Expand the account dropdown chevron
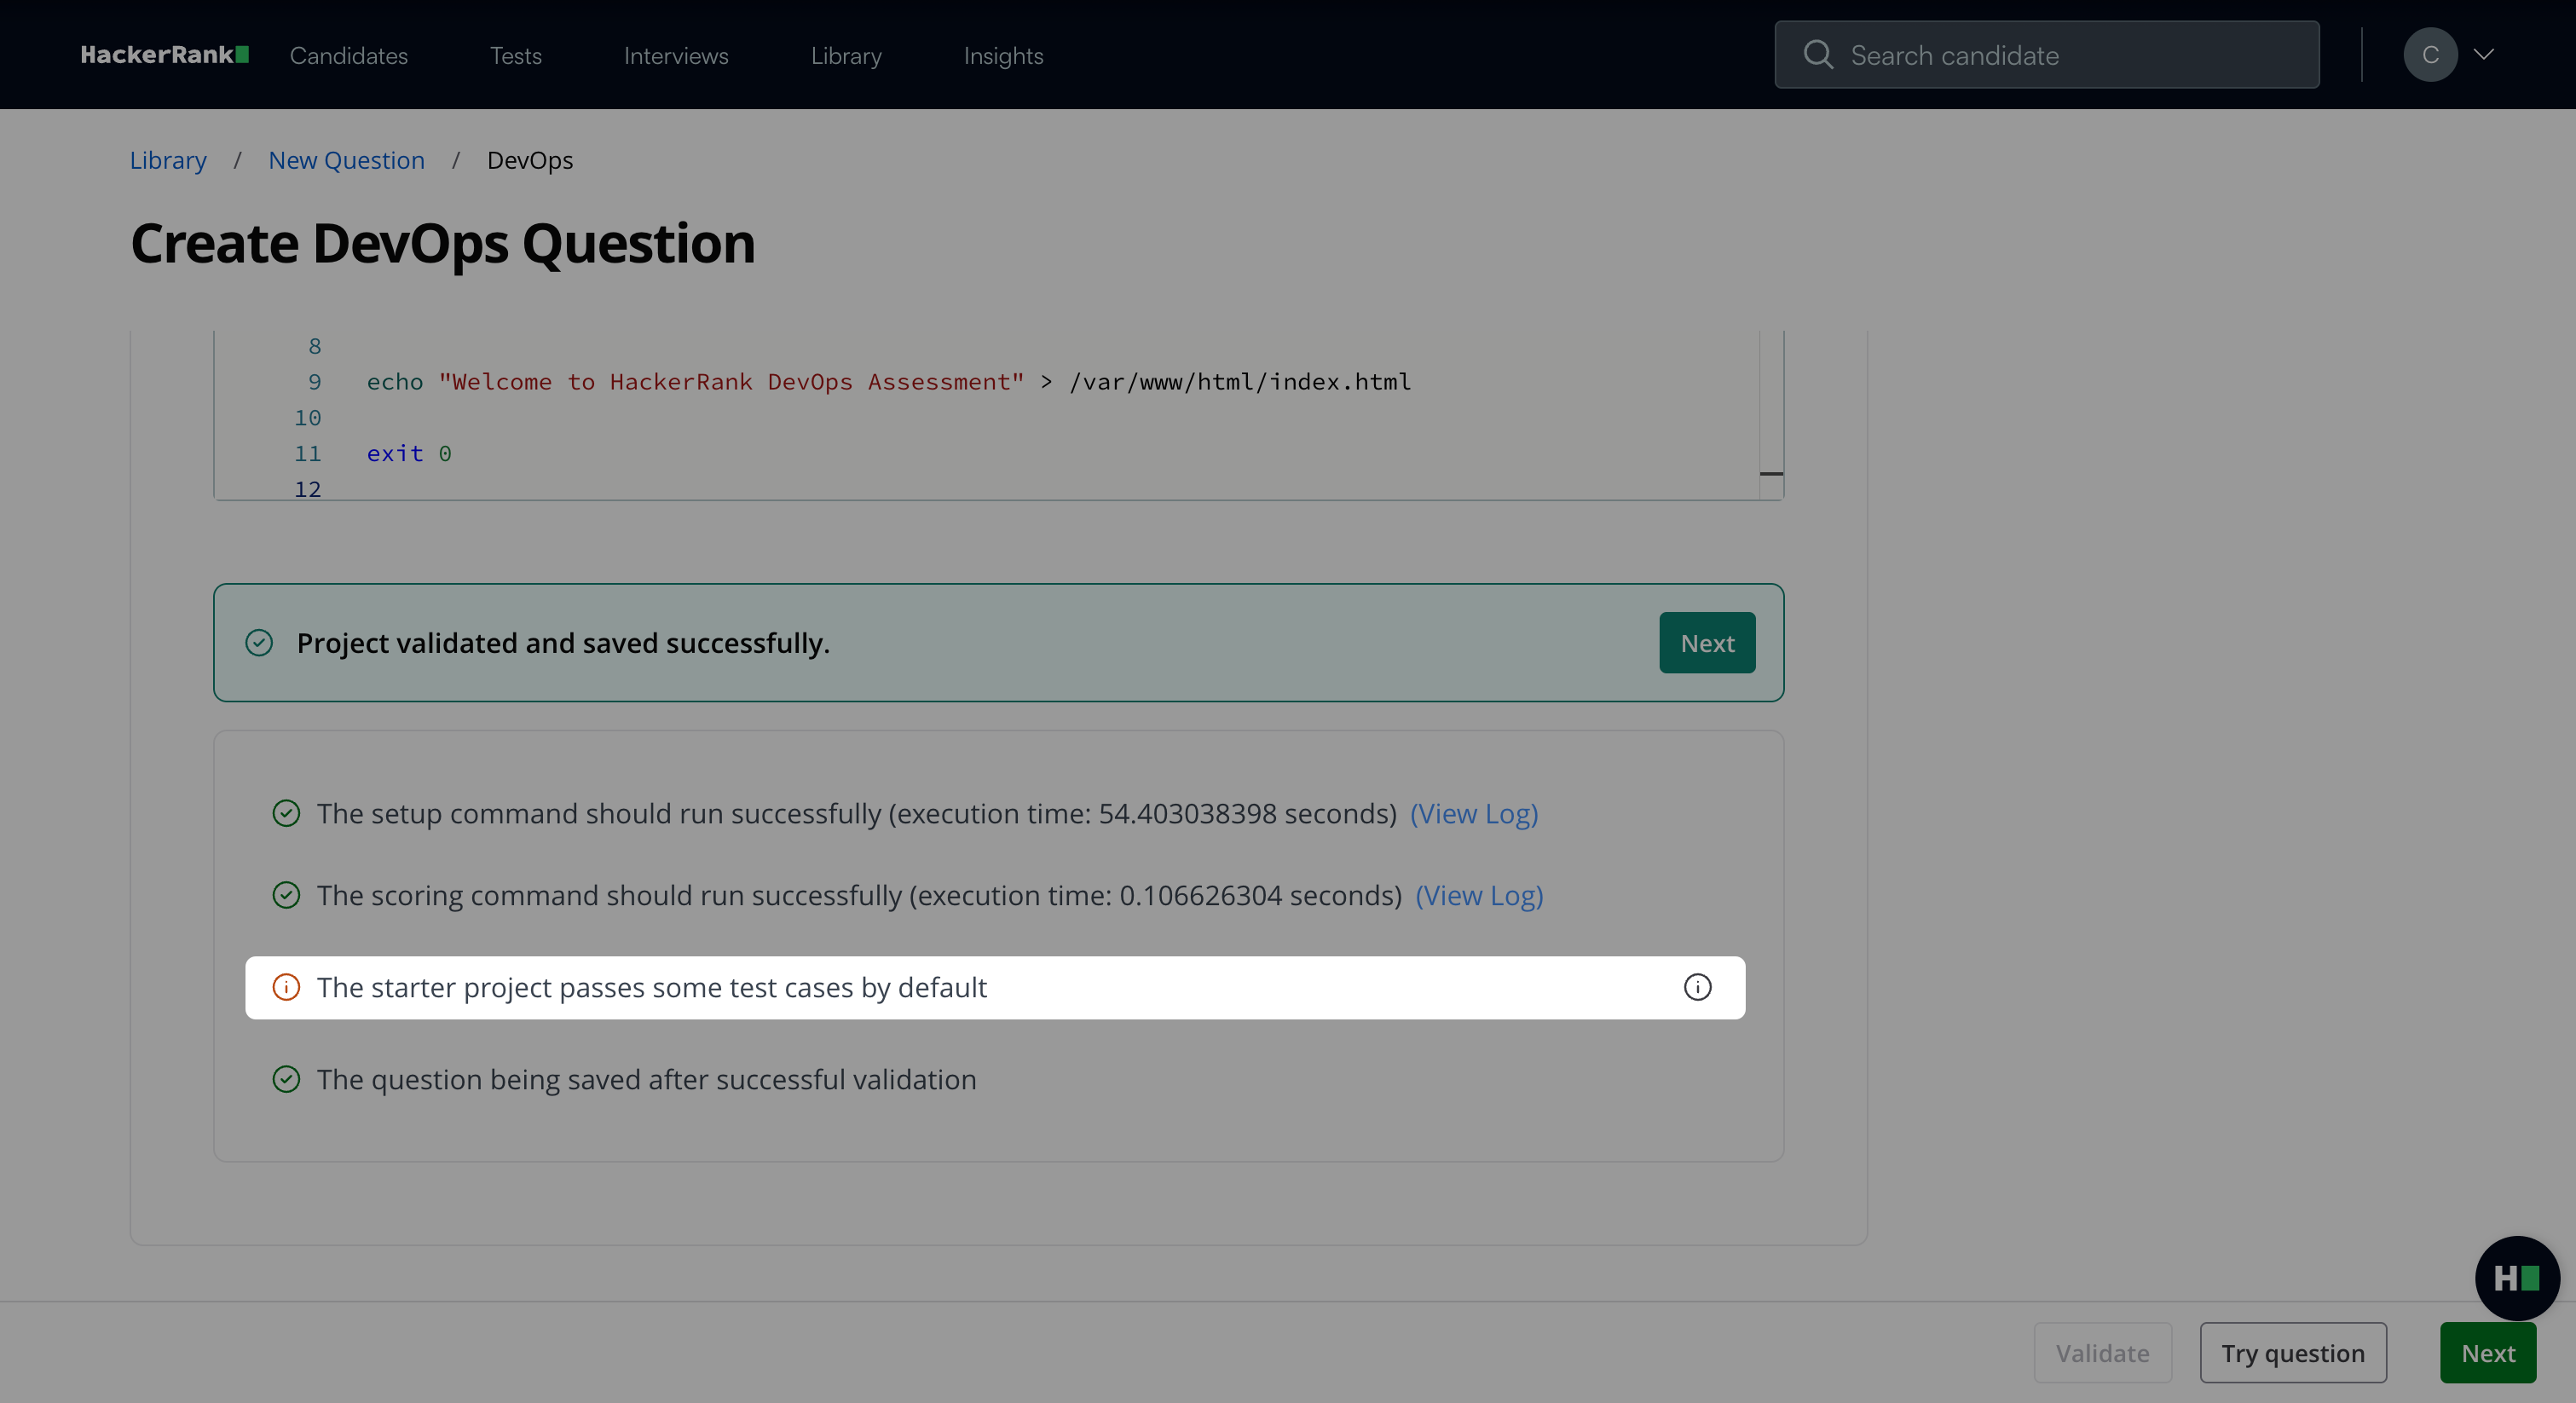 click(2484, 55)
